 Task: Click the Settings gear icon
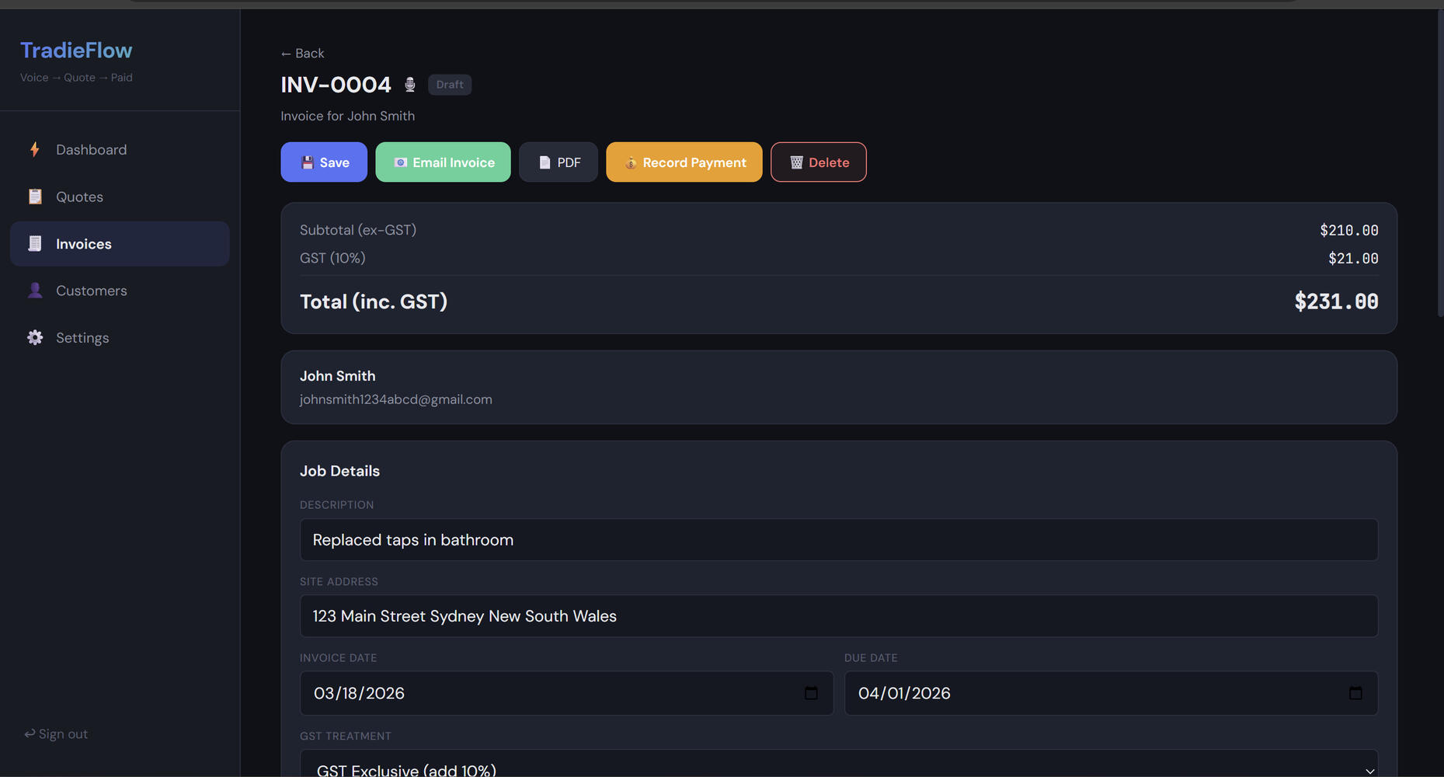pyautogui.click(x=35, y=337)
